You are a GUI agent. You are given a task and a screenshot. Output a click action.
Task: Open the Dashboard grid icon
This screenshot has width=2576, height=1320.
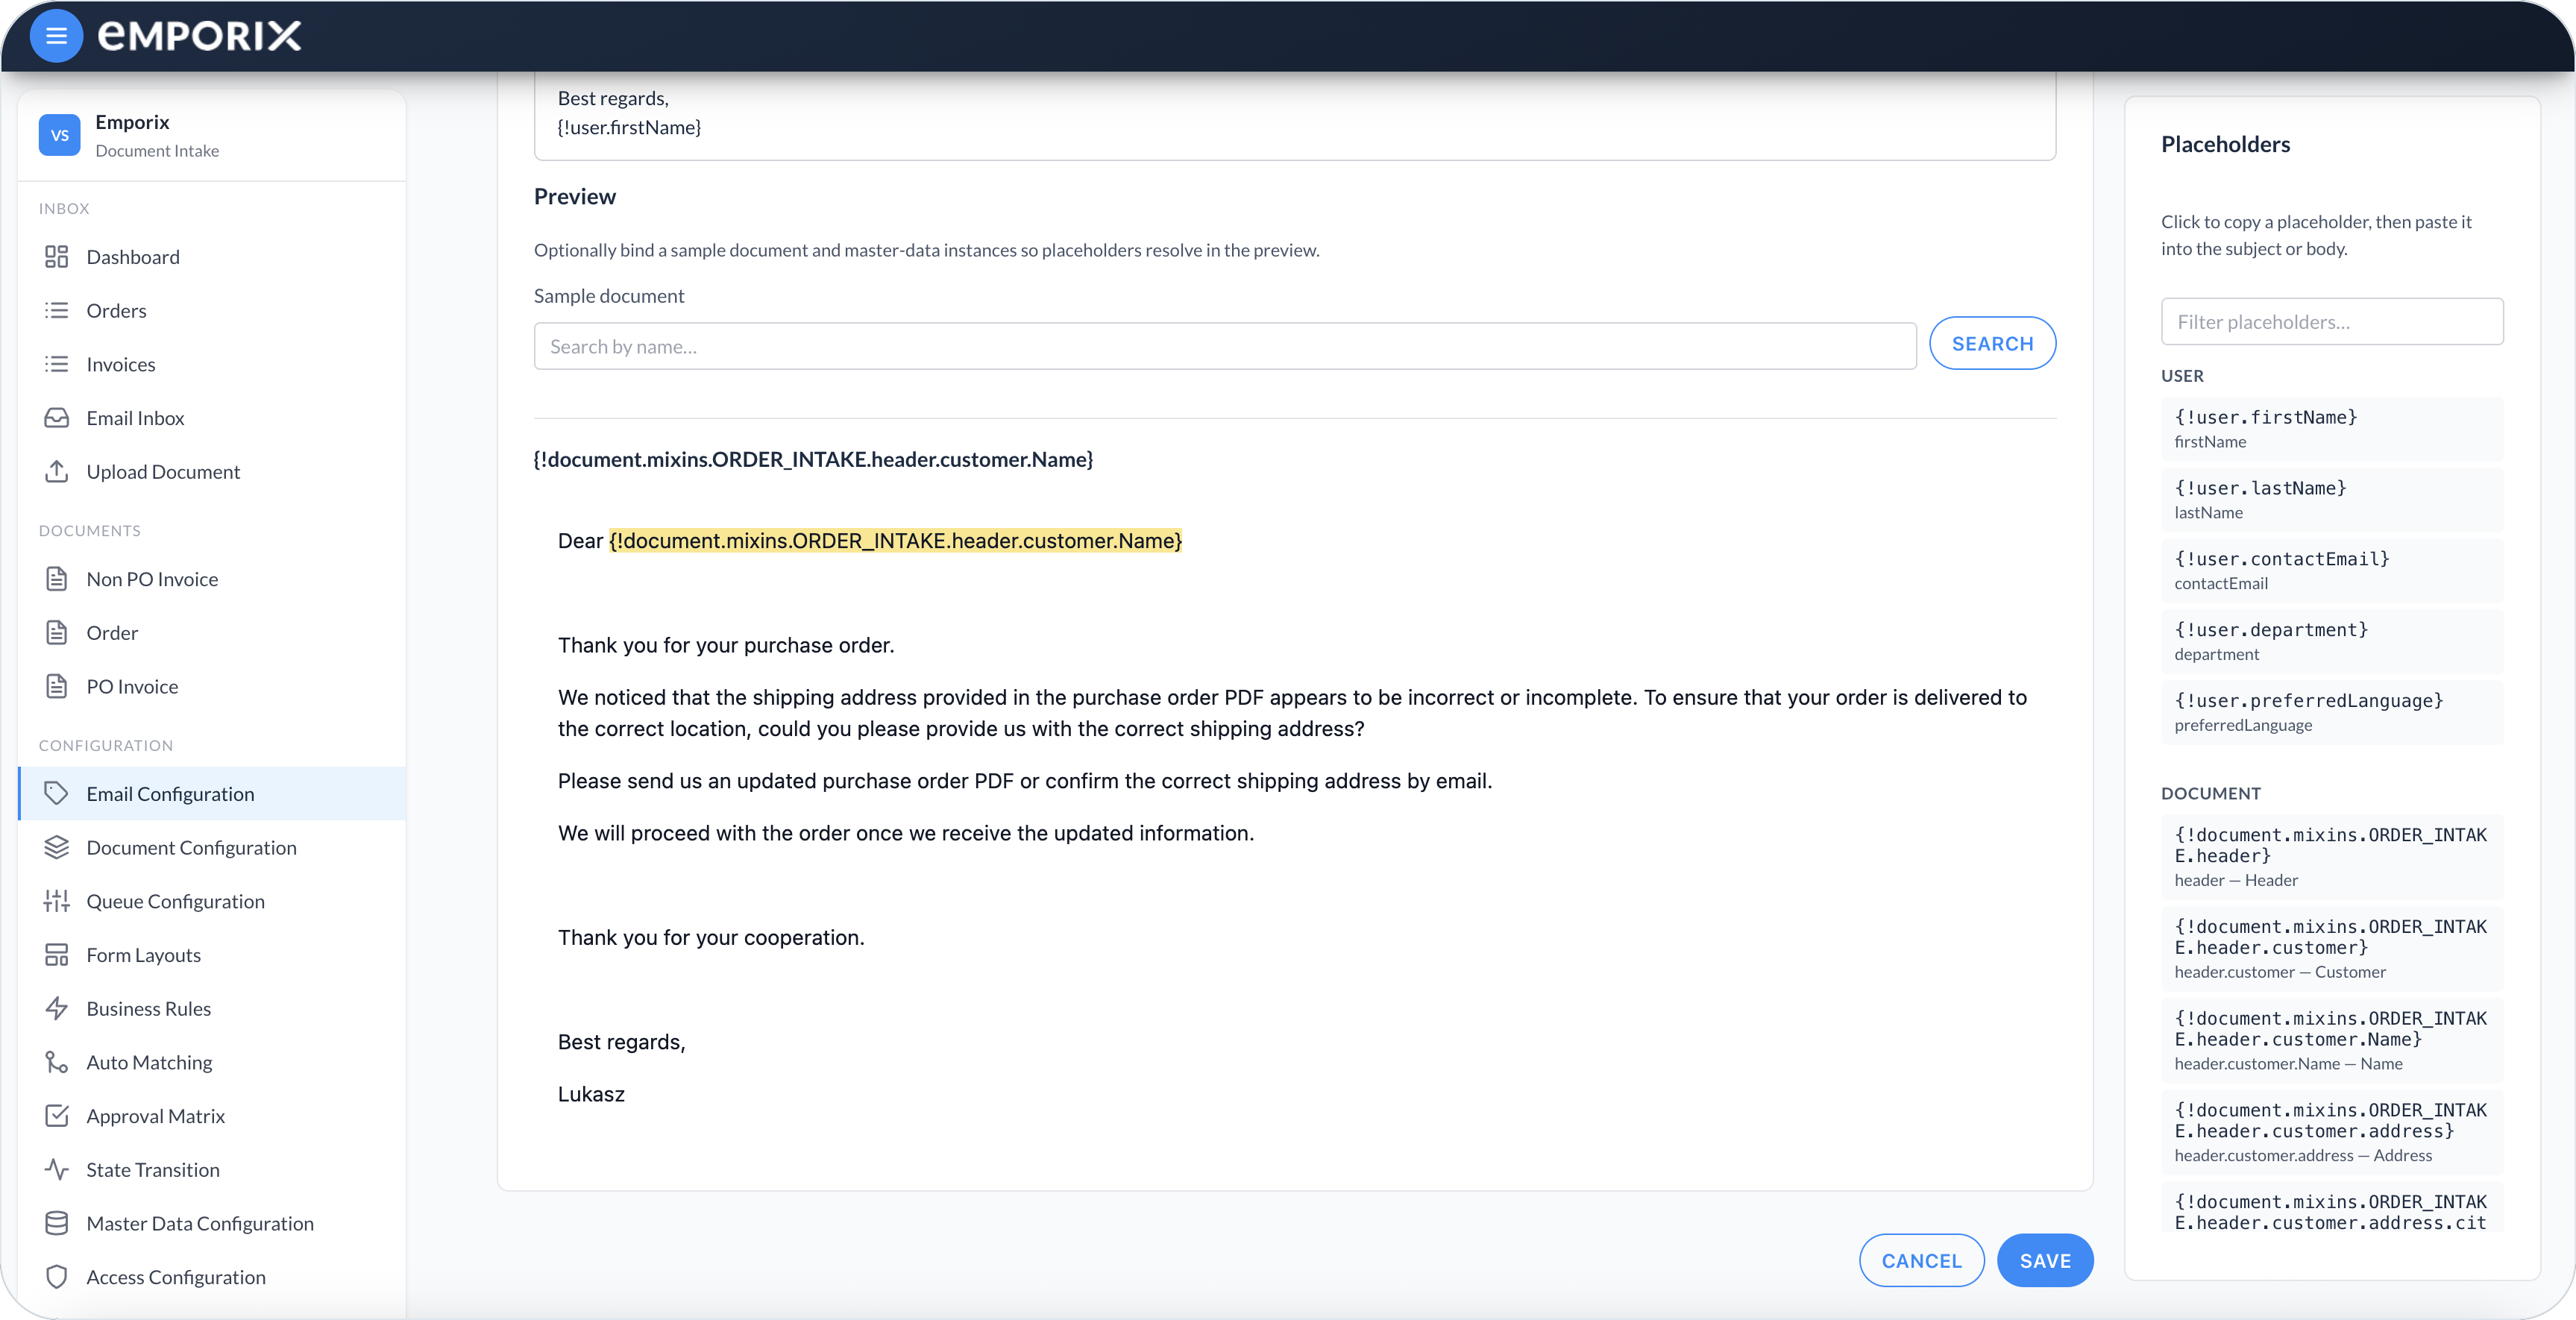pos(56,257)
